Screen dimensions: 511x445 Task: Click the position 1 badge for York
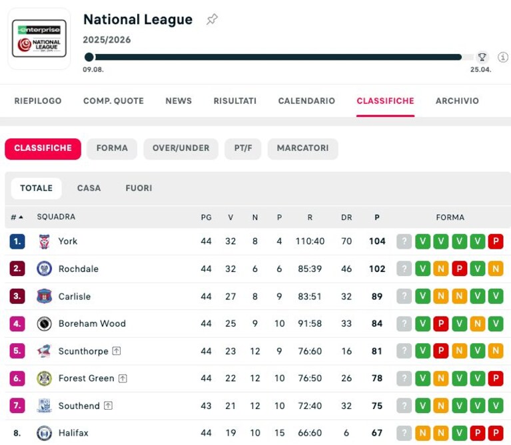(17, 241)
